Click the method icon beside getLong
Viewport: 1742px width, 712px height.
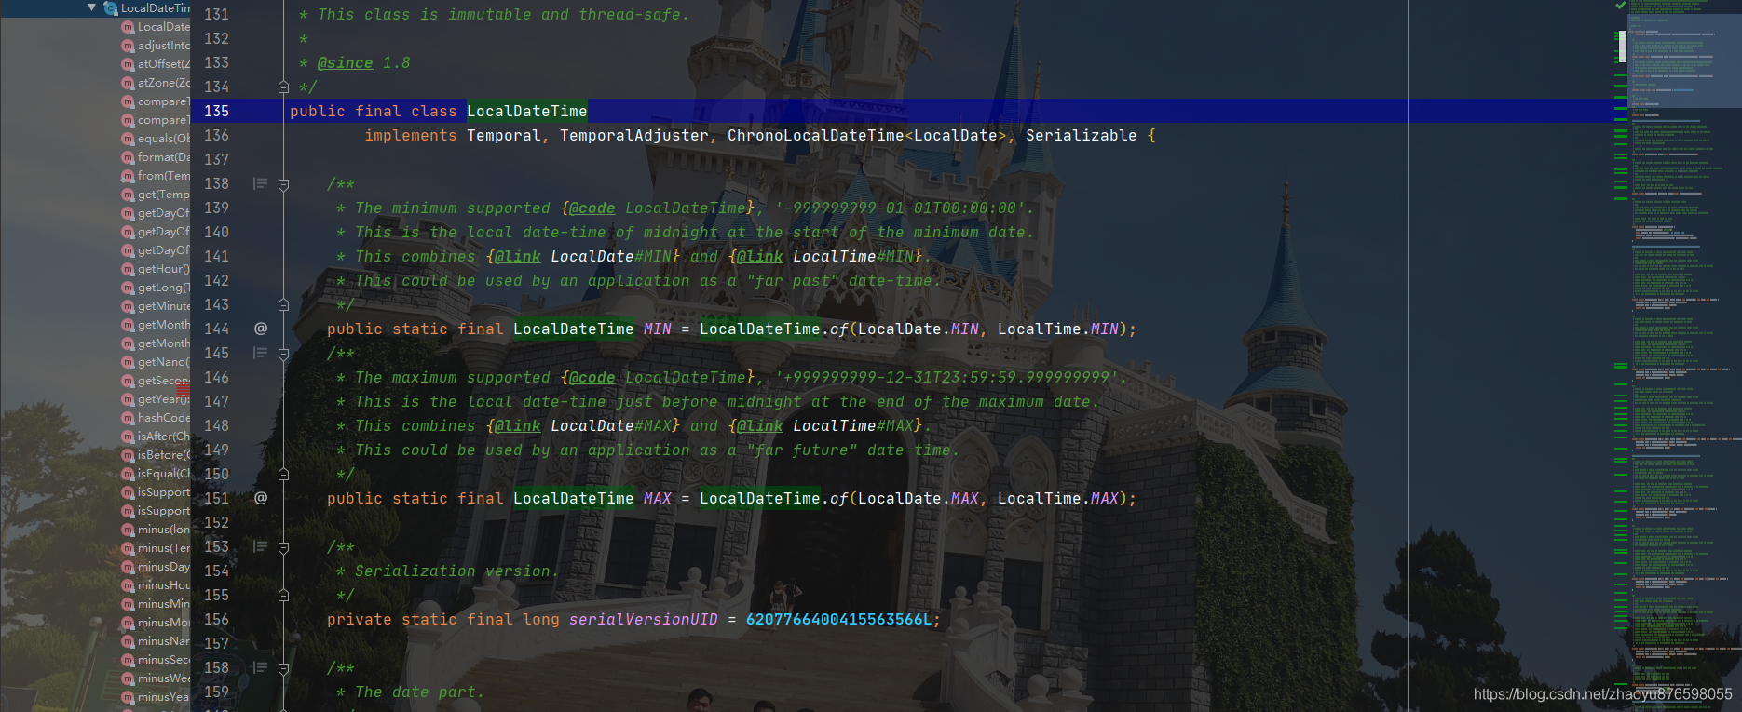(x=129, y=288)
